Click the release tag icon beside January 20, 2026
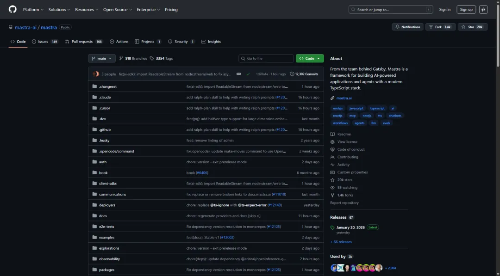 (x=332, y=227)
